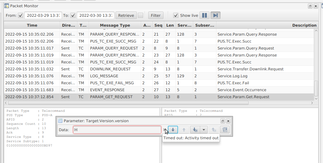
Task: Sort by the Message Type column header
Action: click(115, 25)
